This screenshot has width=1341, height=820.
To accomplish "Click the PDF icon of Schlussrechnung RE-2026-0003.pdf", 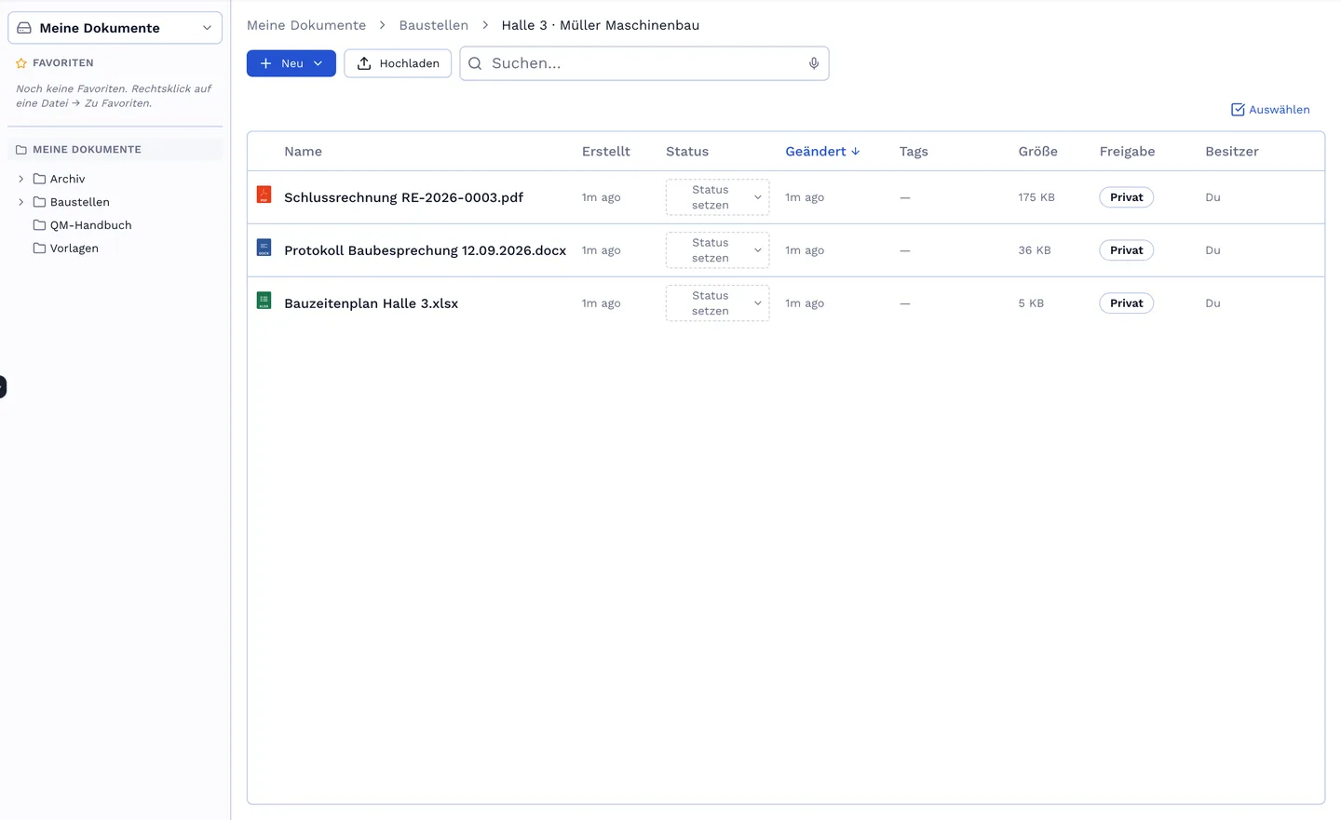I will pyautogui.click(x=264, y=195).
